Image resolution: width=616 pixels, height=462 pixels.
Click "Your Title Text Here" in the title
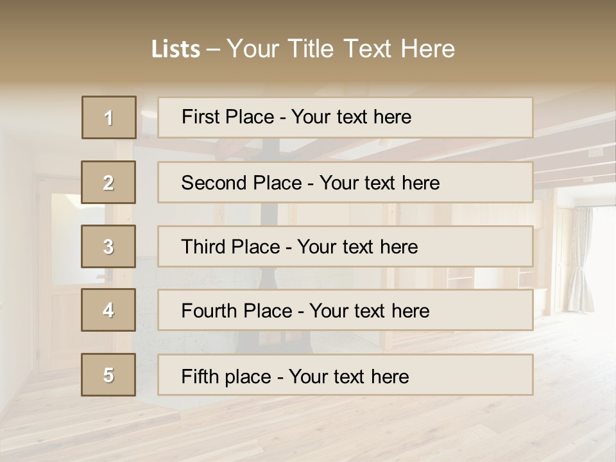[x=341, y=49]
